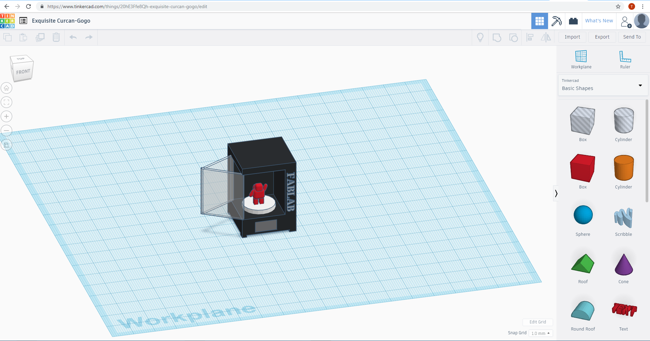Collapse the shapes side panel
Viewport: 650px width, 341px height.
[556, 193]
